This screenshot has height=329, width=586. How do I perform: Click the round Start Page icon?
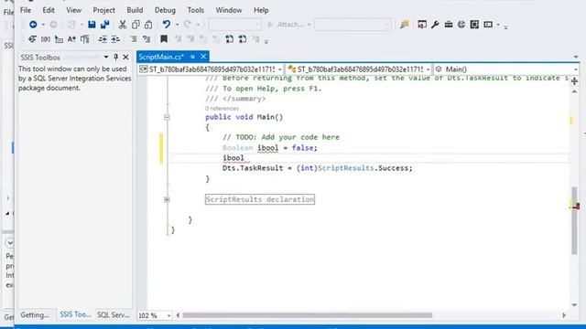click(461, 25)
